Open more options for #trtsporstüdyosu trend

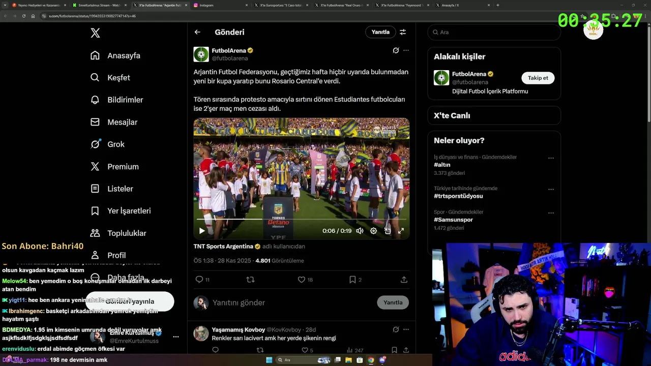tap(551, 189)
